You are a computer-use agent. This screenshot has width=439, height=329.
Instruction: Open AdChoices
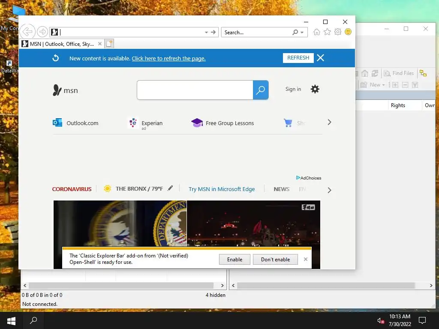point(309,178)
